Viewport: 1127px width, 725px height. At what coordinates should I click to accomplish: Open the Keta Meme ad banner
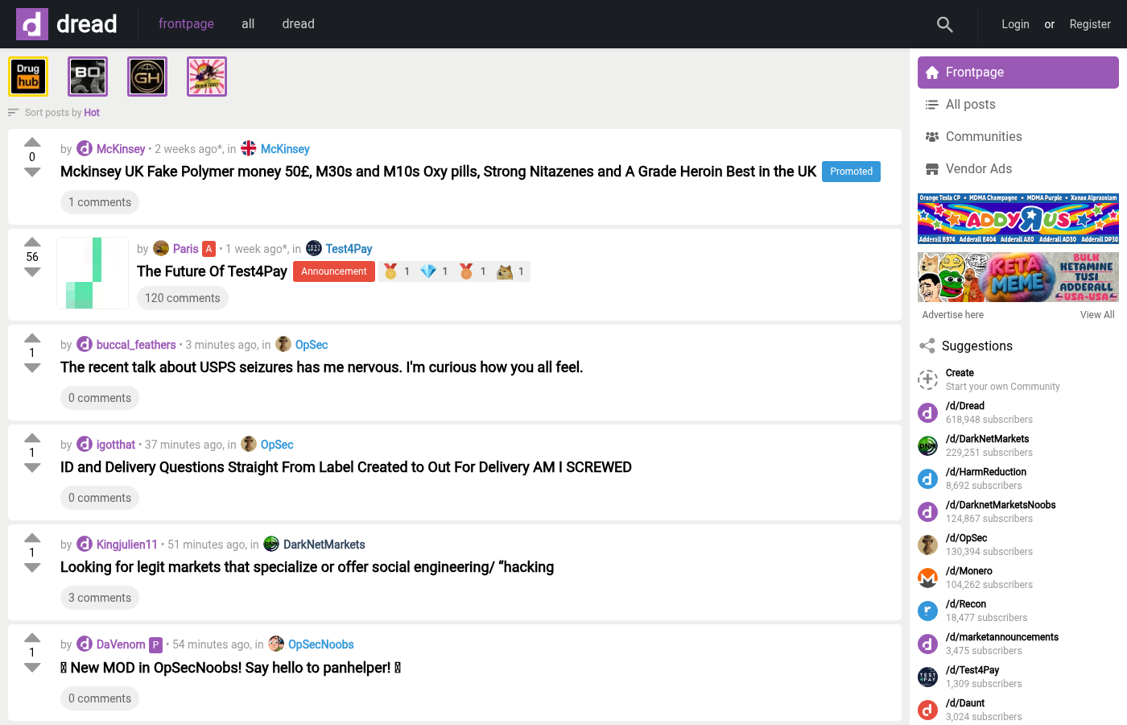click(1018, 277)
